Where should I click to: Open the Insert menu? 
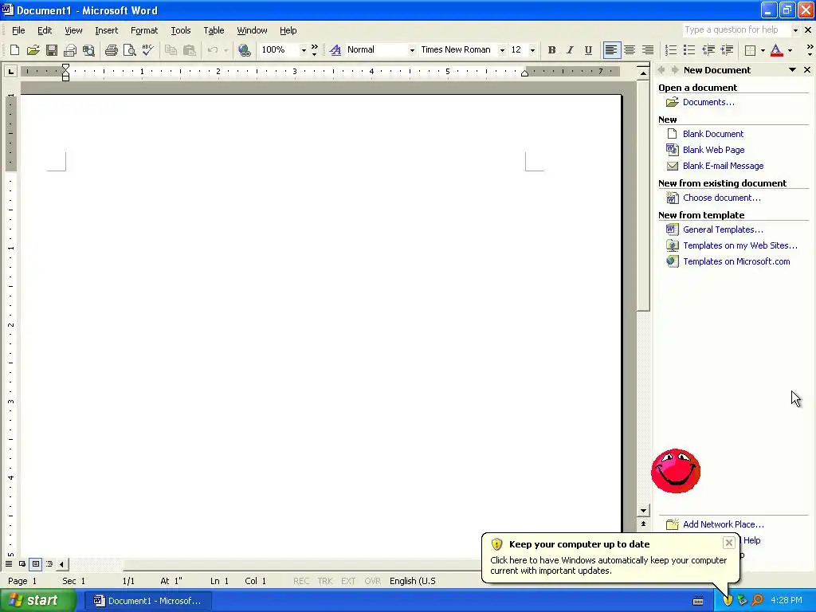(x=106, y=30)
